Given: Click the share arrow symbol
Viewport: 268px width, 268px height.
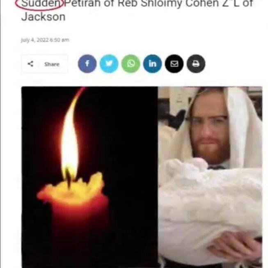Looking at the screenshot, I should click(30, 64).
